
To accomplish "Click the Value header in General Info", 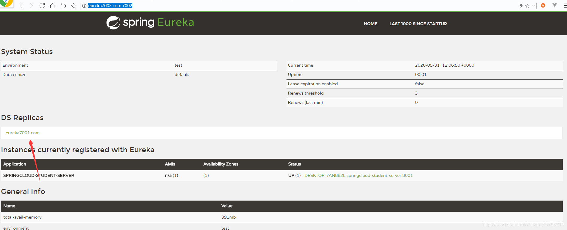I will coord(227,206).
